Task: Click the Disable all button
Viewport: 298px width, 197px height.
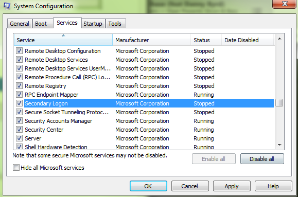Action: coord(262,158)
